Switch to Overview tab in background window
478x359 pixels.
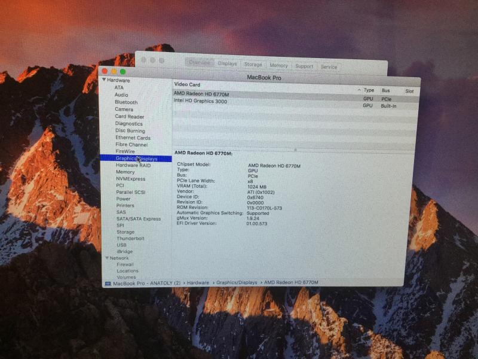coord(200,63)
